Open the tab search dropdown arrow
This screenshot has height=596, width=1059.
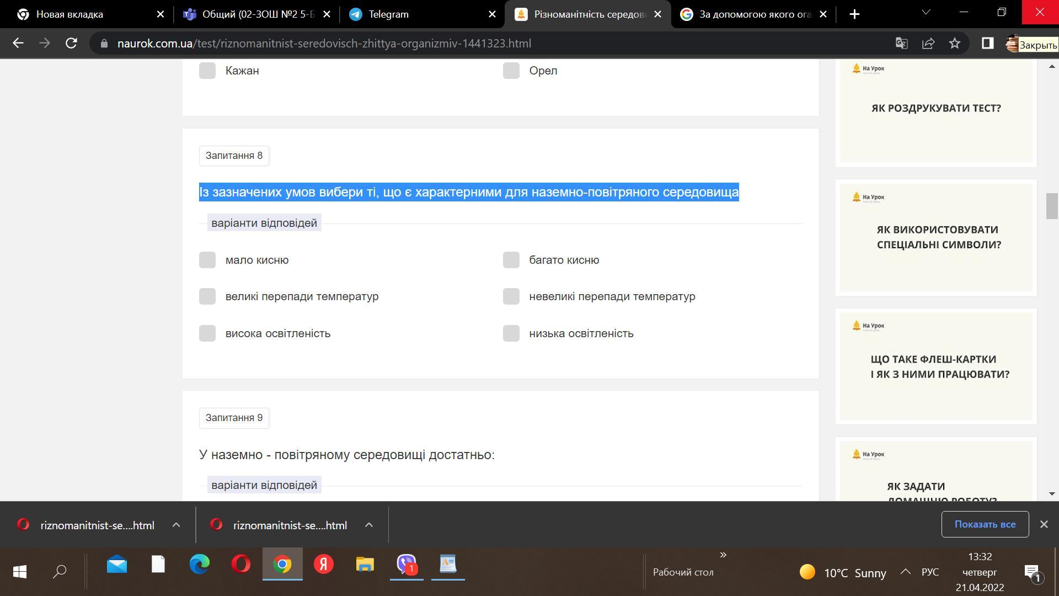click(x=926, y=12)
